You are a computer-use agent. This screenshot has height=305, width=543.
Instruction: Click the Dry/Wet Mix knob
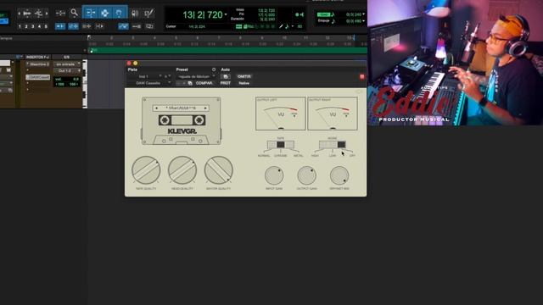pos(339,175)
